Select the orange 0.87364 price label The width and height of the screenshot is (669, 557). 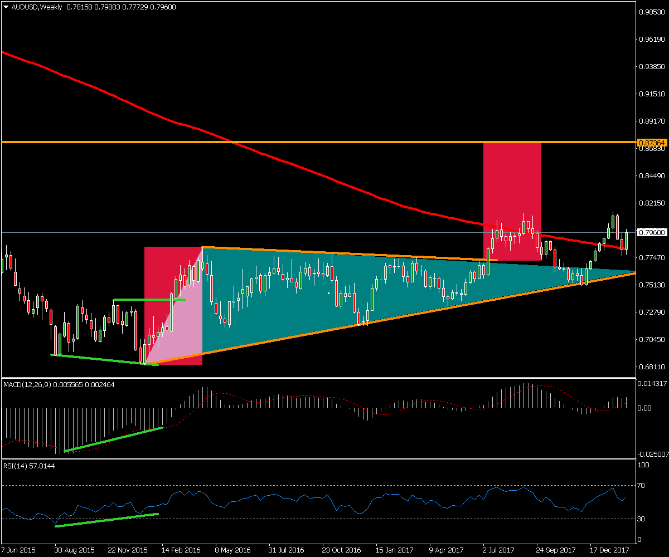tap(651, 143)
